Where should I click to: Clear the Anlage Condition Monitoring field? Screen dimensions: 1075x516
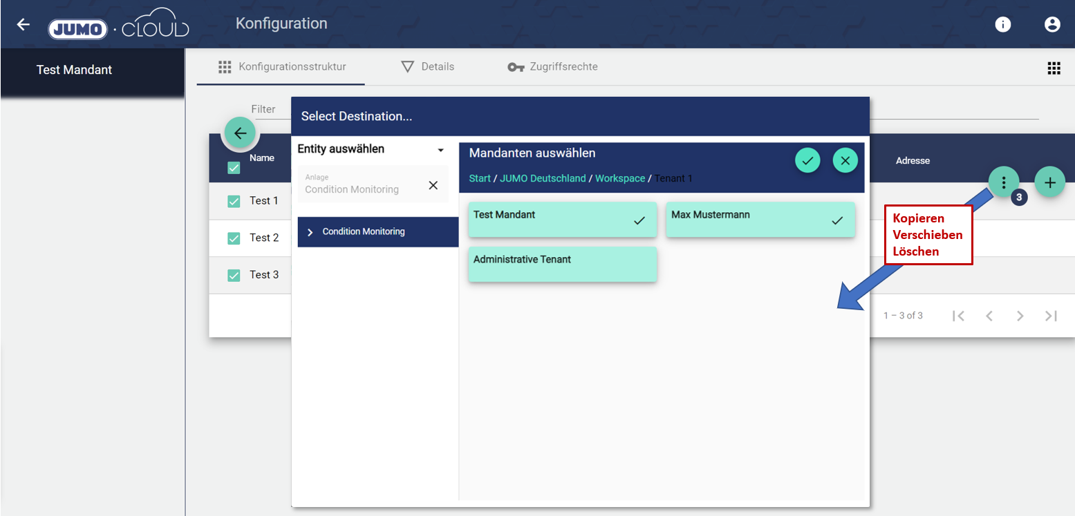click(433, 184)
